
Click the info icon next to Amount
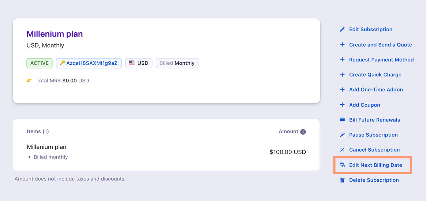303,132
